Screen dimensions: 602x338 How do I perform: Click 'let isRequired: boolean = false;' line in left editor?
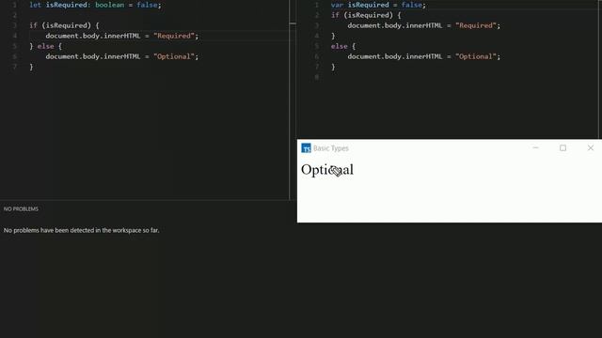tap(95, 5)
